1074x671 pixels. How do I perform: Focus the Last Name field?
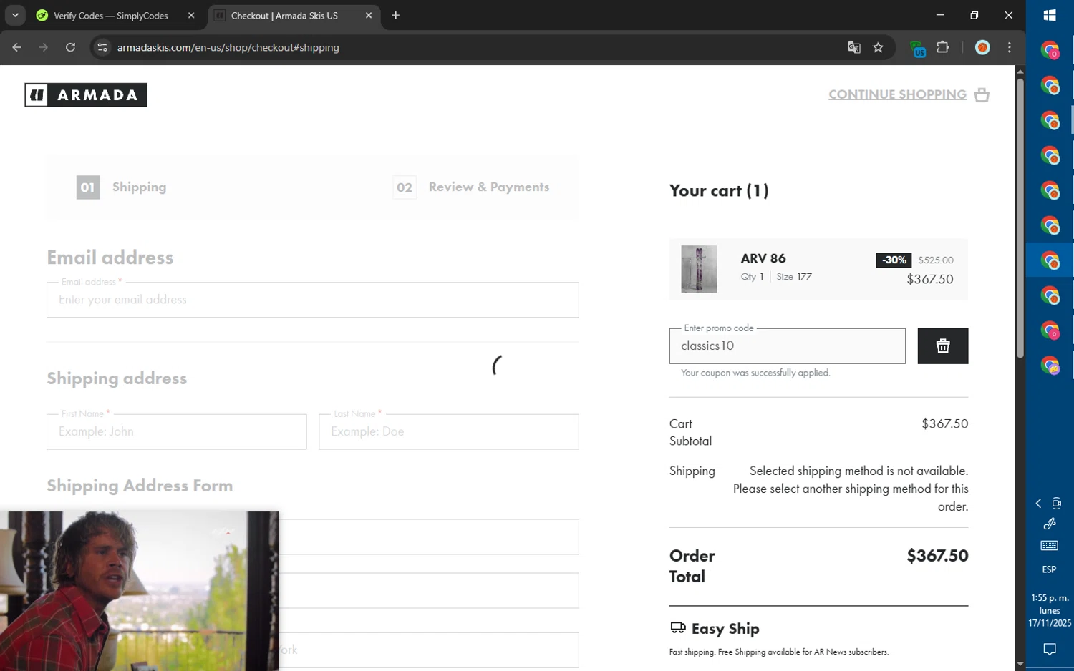[x=449, y=432]
